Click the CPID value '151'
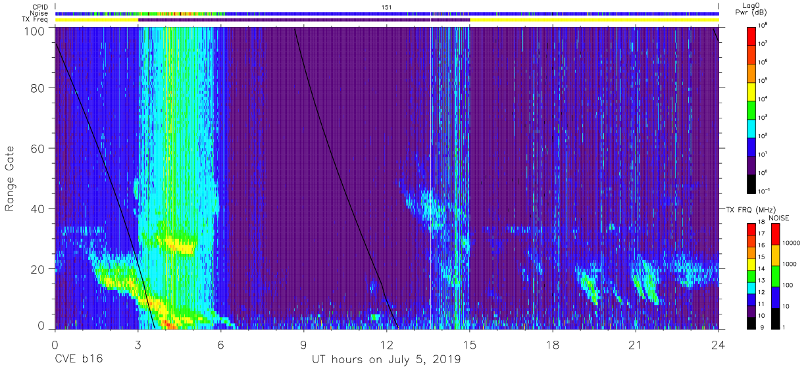The image size is (808, 373). (386, 7)
